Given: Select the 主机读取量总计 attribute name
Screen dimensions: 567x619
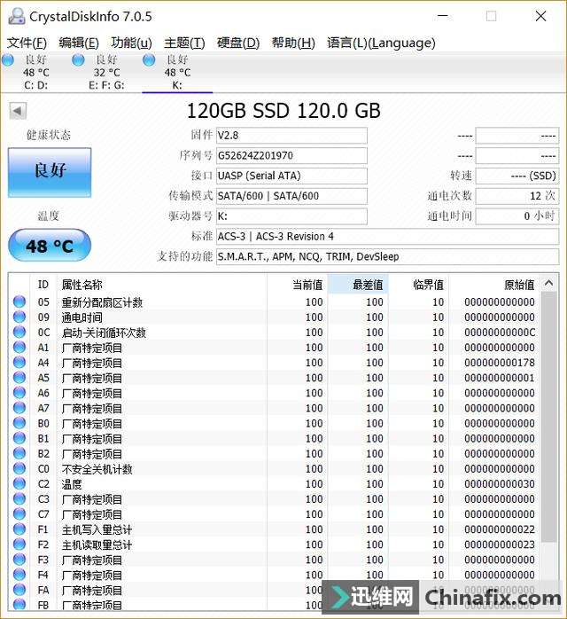Looking at the screenshot, I should click(x=97, y=545).
